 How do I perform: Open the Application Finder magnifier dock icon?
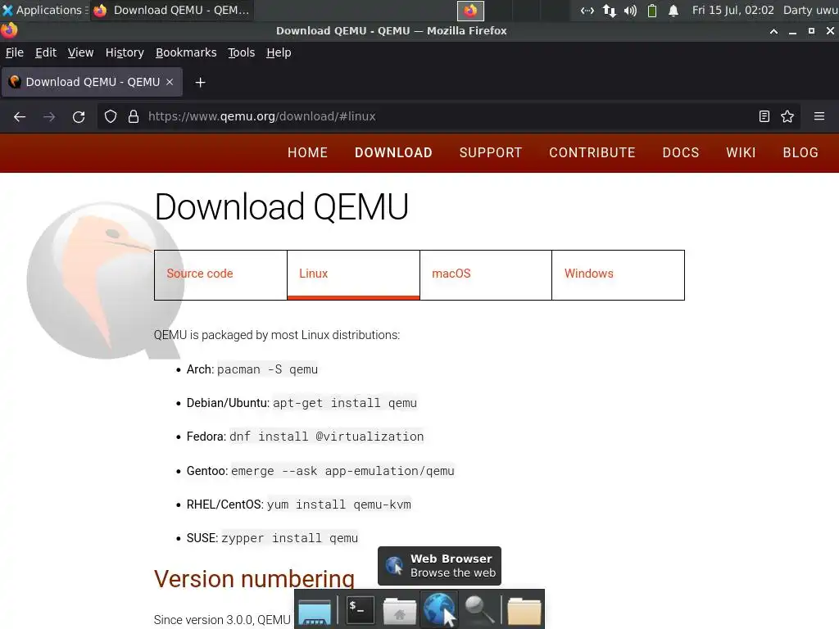(478, 610)
